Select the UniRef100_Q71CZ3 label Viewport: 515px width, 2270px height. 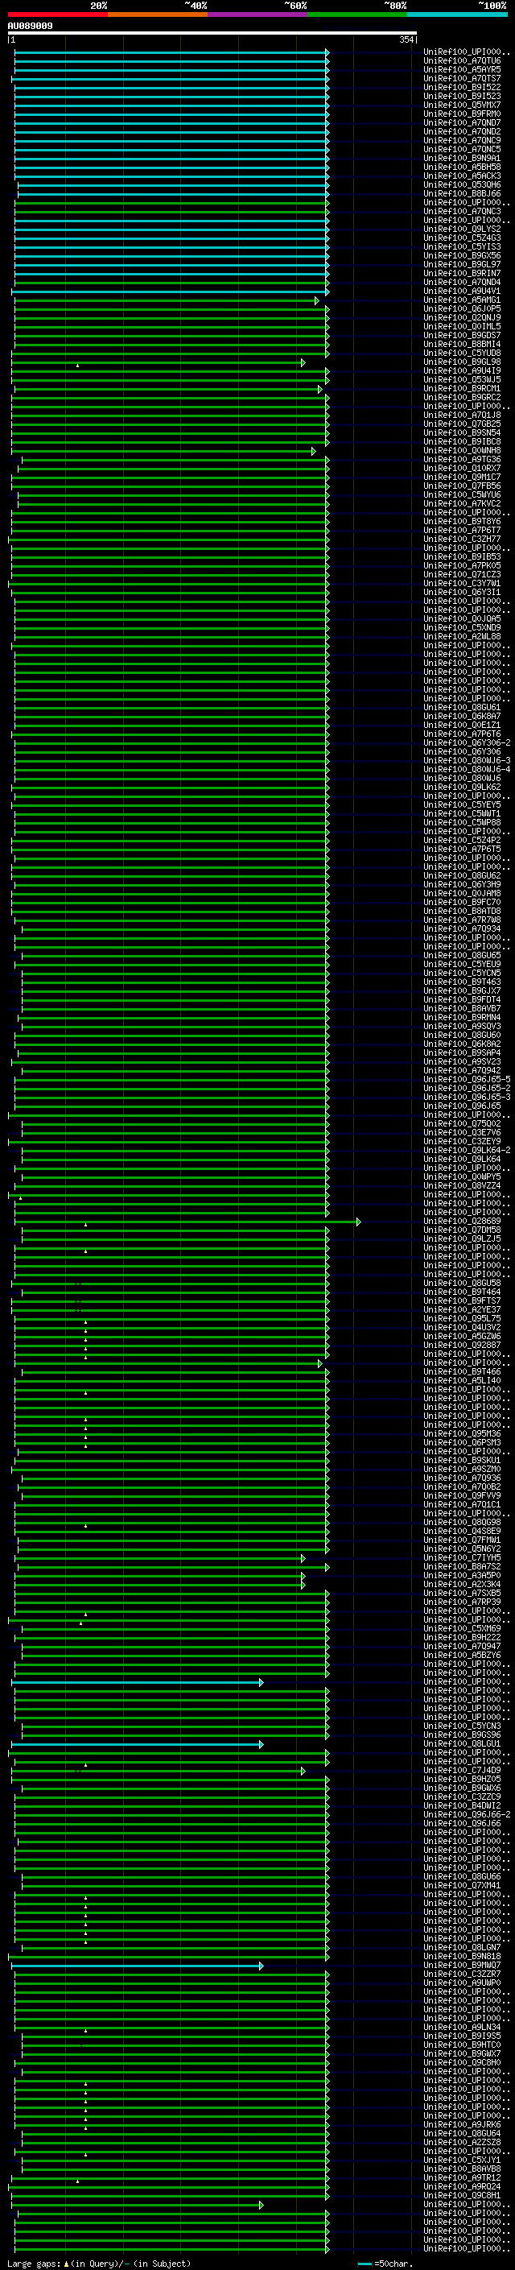pos(462,575)
